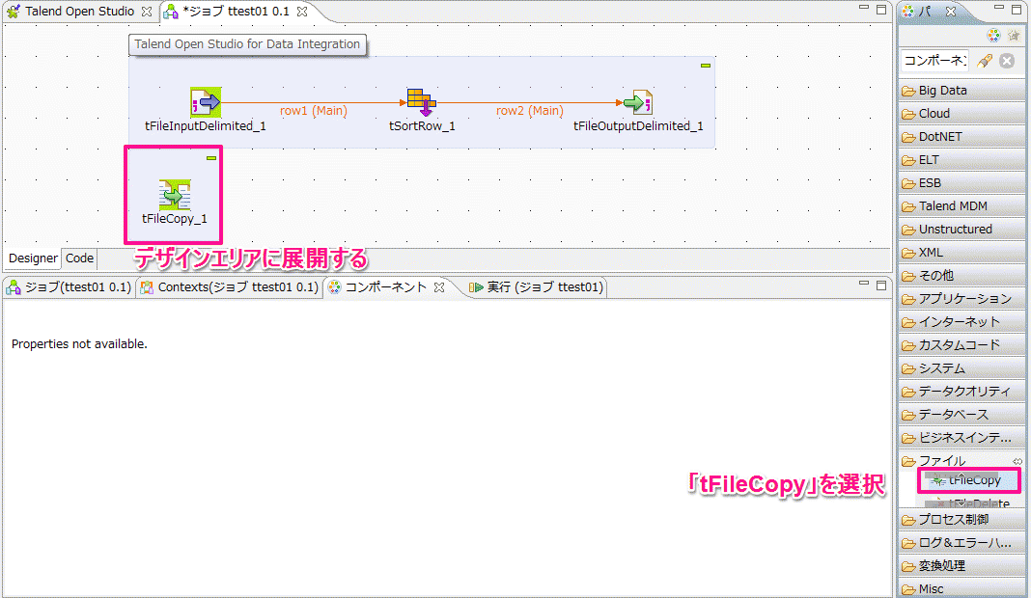Image resolution: width=1031 pixels, height=598 pixels.
Task: Expand the その他 palette folder
Action: pyautogui.click(x=961, y=275)
